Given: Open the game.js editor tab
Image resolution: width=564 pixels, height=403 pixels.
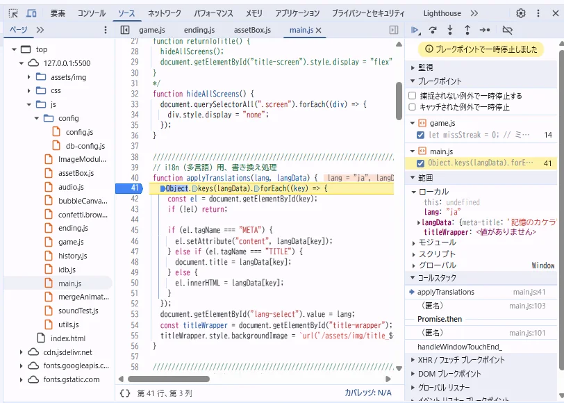Looking at the screenshot, I should (x=151, y=30).
